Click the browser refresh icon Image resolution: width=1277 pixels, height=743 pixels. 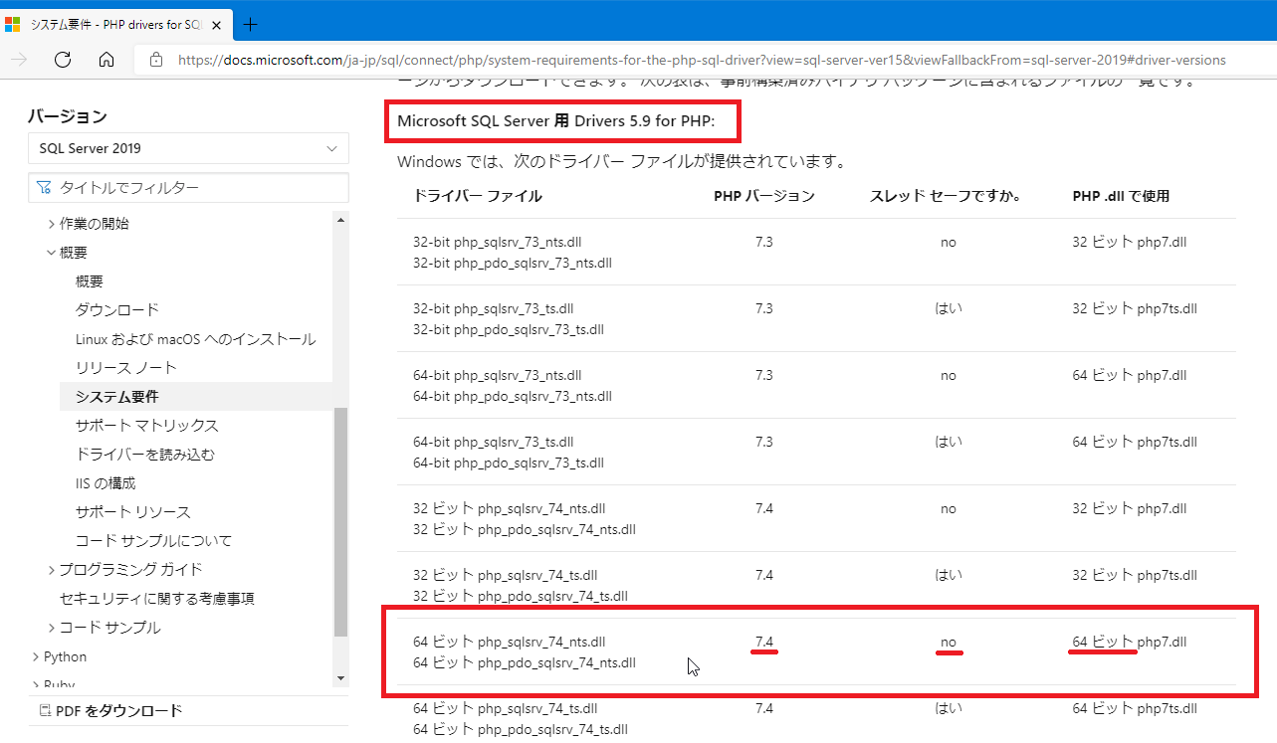(63, 60)
